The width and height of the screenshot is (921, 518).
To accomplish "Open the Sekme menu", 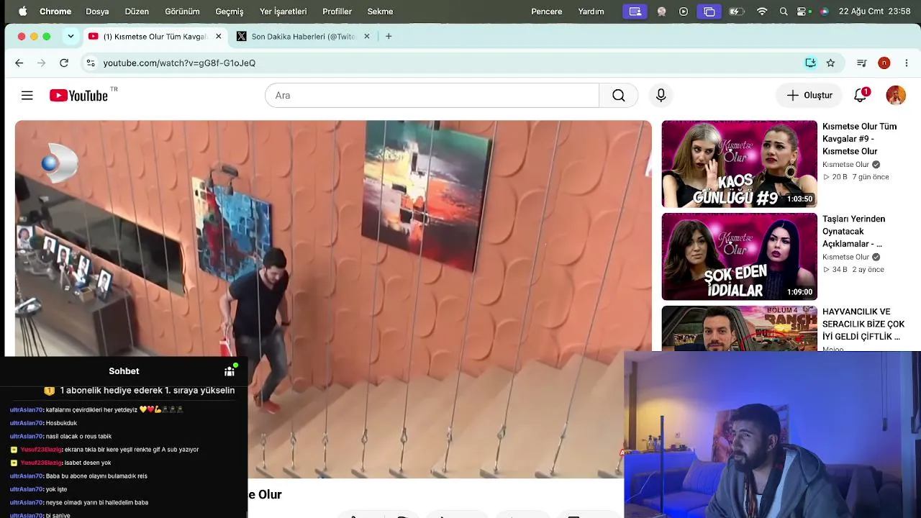I will 380,12.
